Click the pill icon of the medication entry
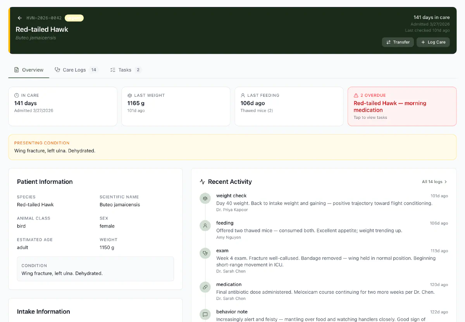Screen dimensions: 465x322 (205, 287)
